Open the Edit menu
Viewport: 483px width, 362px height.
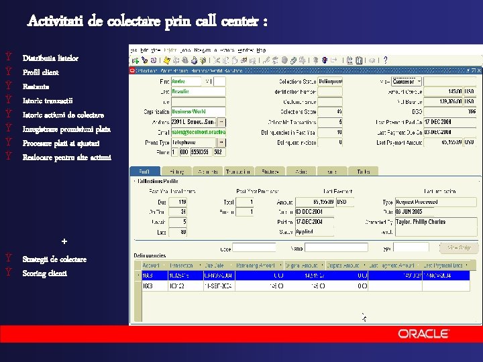click(x=144, y=50)
